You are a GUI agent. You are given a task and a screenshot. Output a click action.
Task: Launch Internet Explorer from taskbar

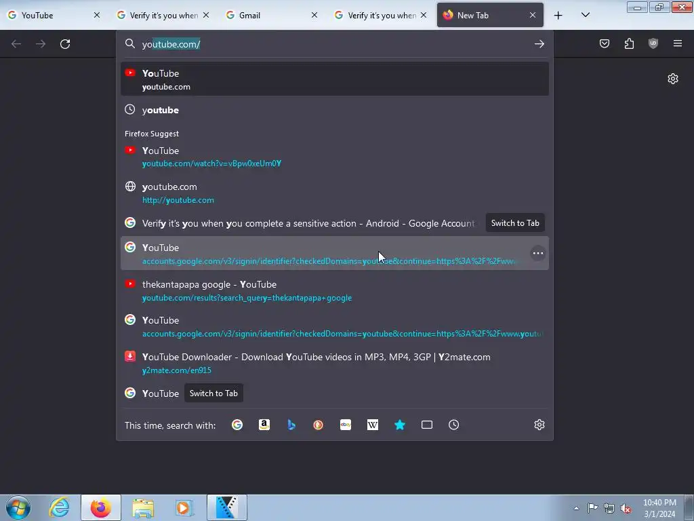pyautogui.click(x=60, y=507)
